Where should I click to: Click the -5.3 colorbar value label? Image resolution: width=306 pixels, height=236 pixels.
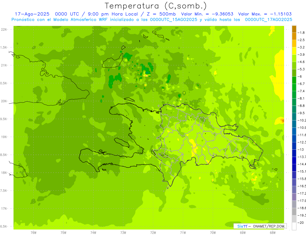(302, 69)
